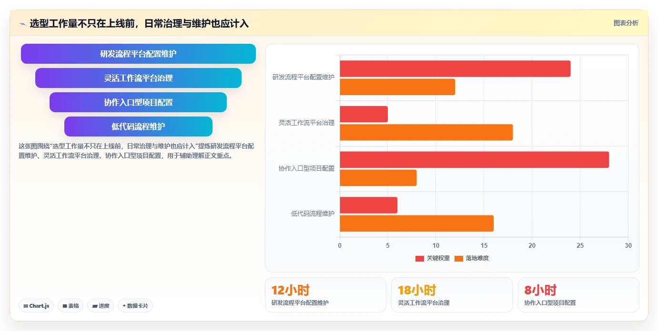Open the 18小时 data card

coord(452,295)
